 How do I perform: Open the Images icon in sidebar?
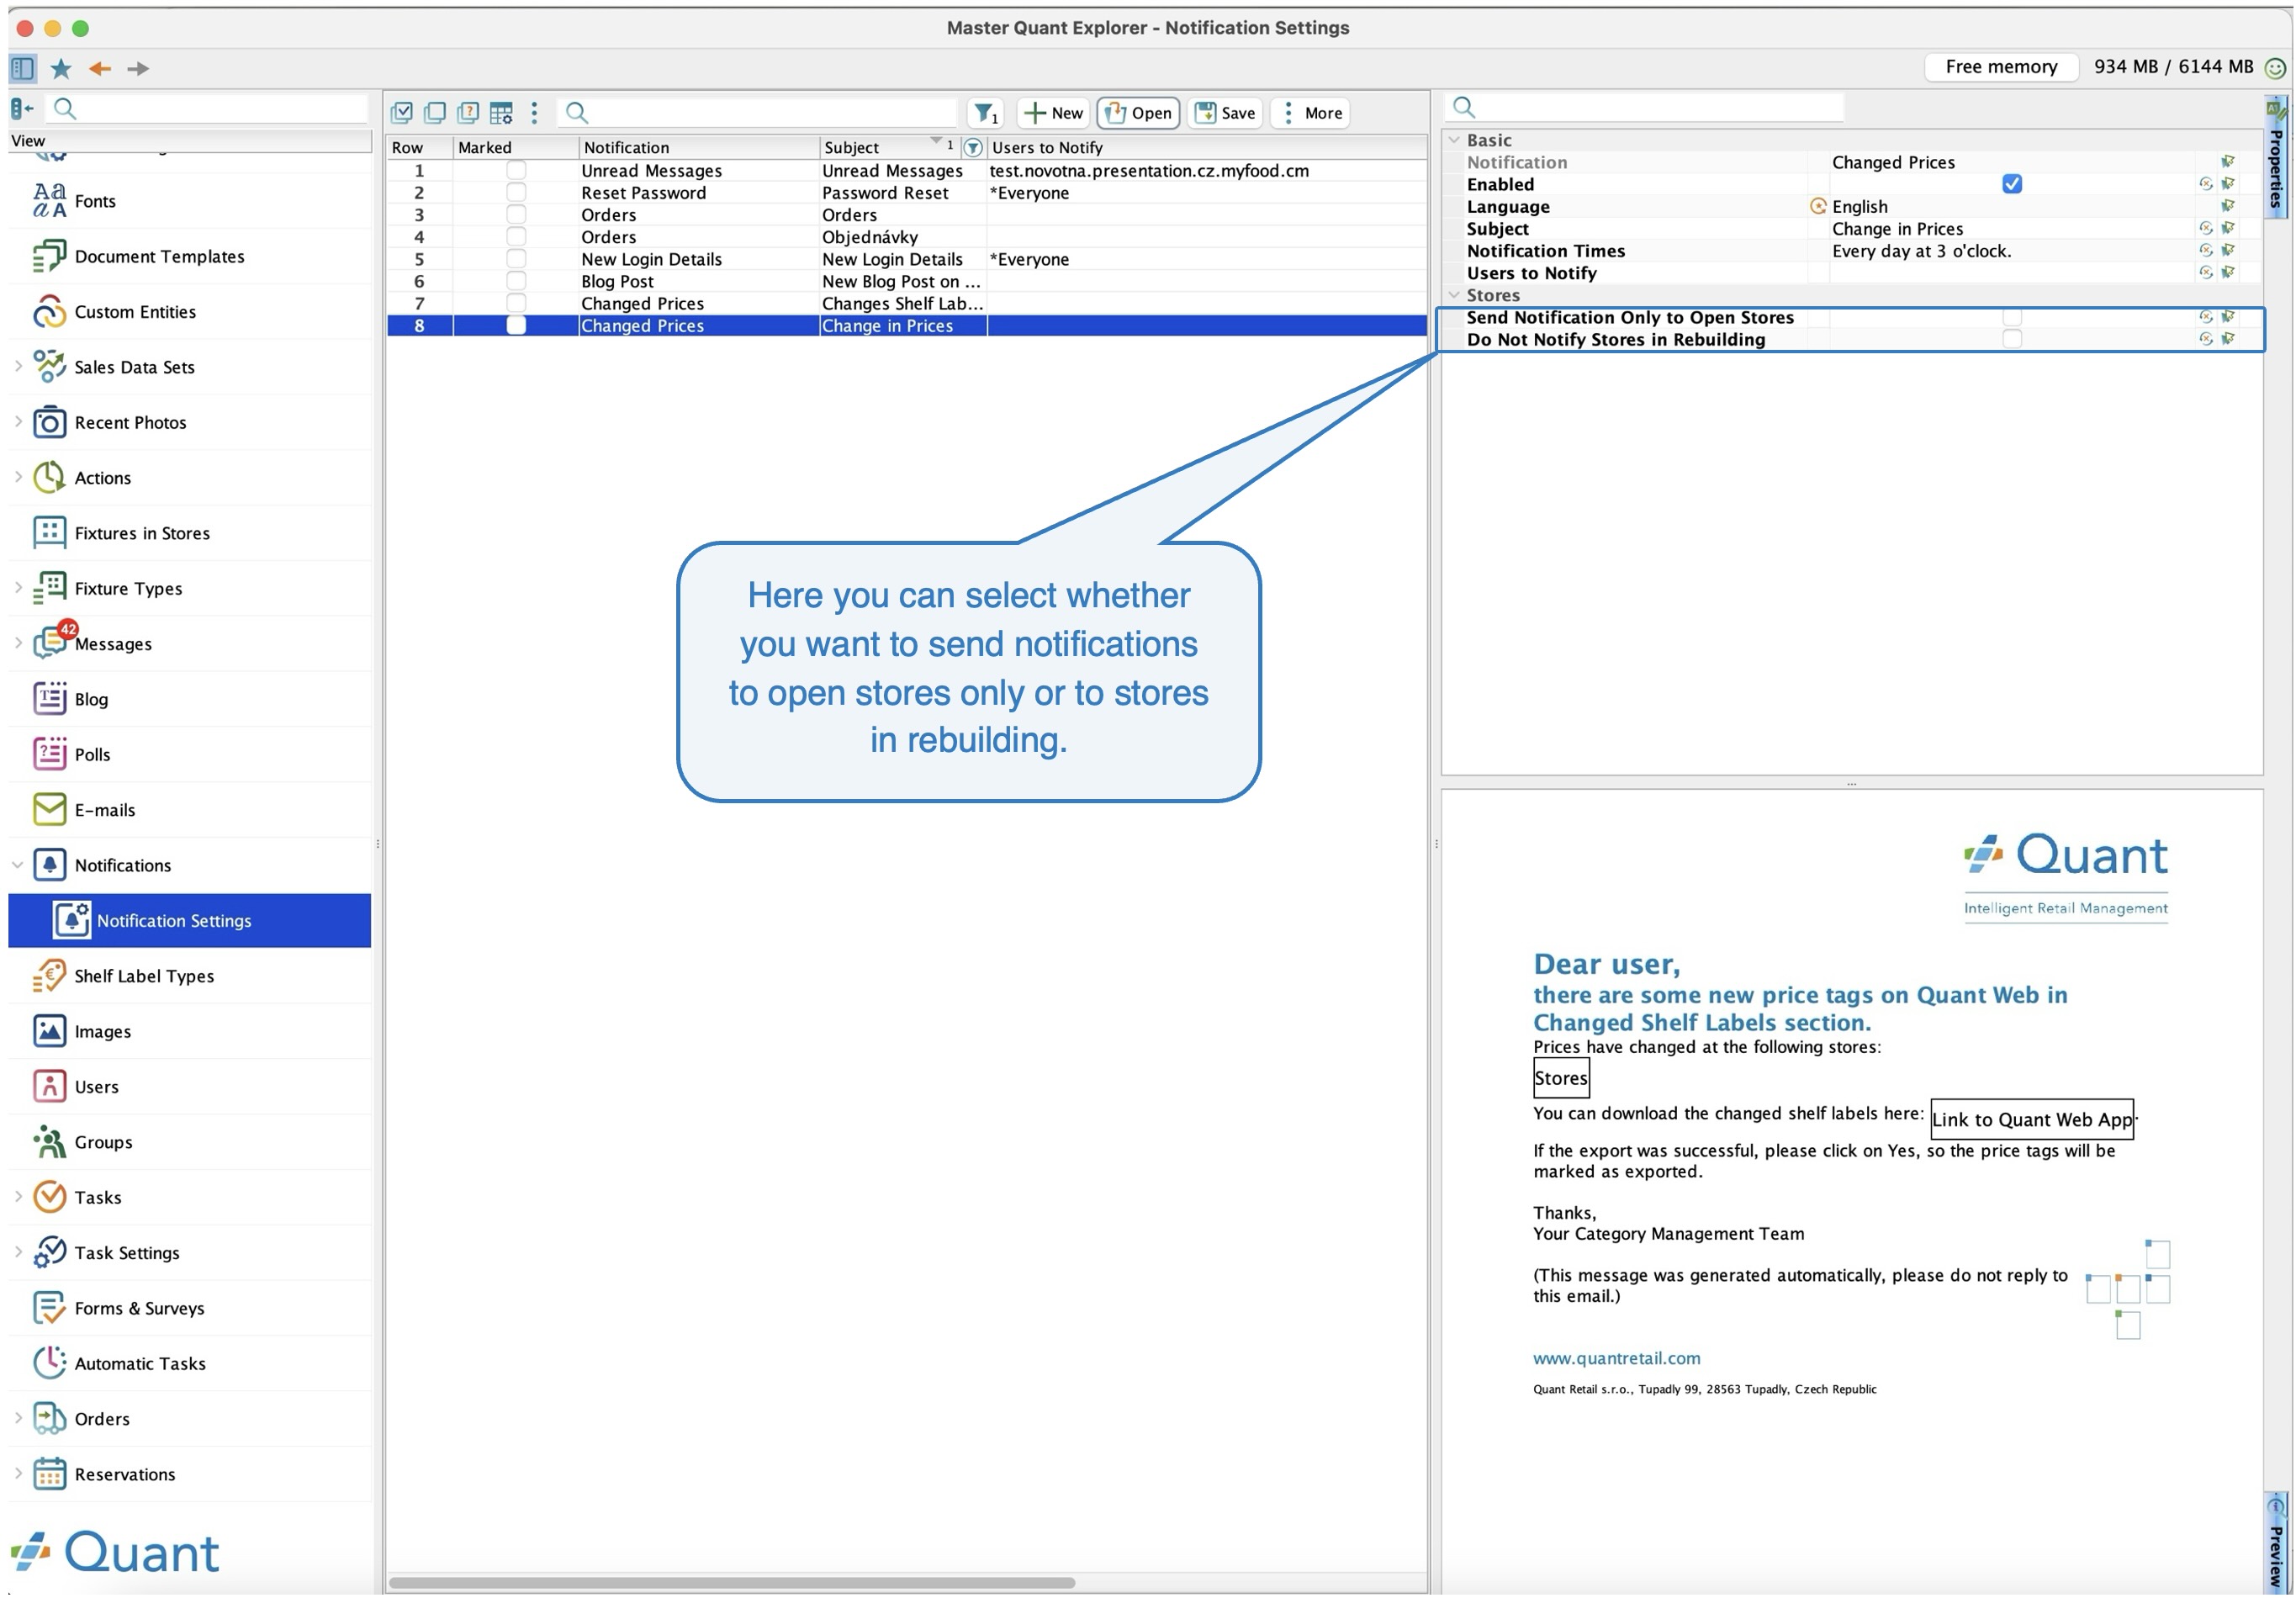tap(49, 1031)
